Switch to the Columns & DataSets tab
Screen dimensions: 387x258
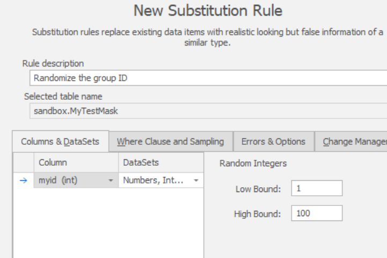[61, 142]
